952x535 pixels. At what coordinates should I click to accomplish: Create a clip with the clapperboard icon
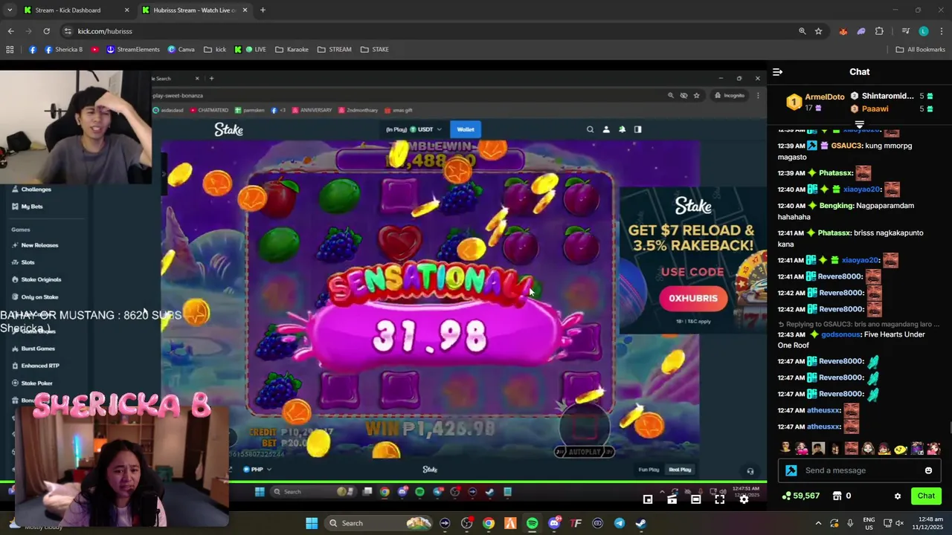(672, 499)
